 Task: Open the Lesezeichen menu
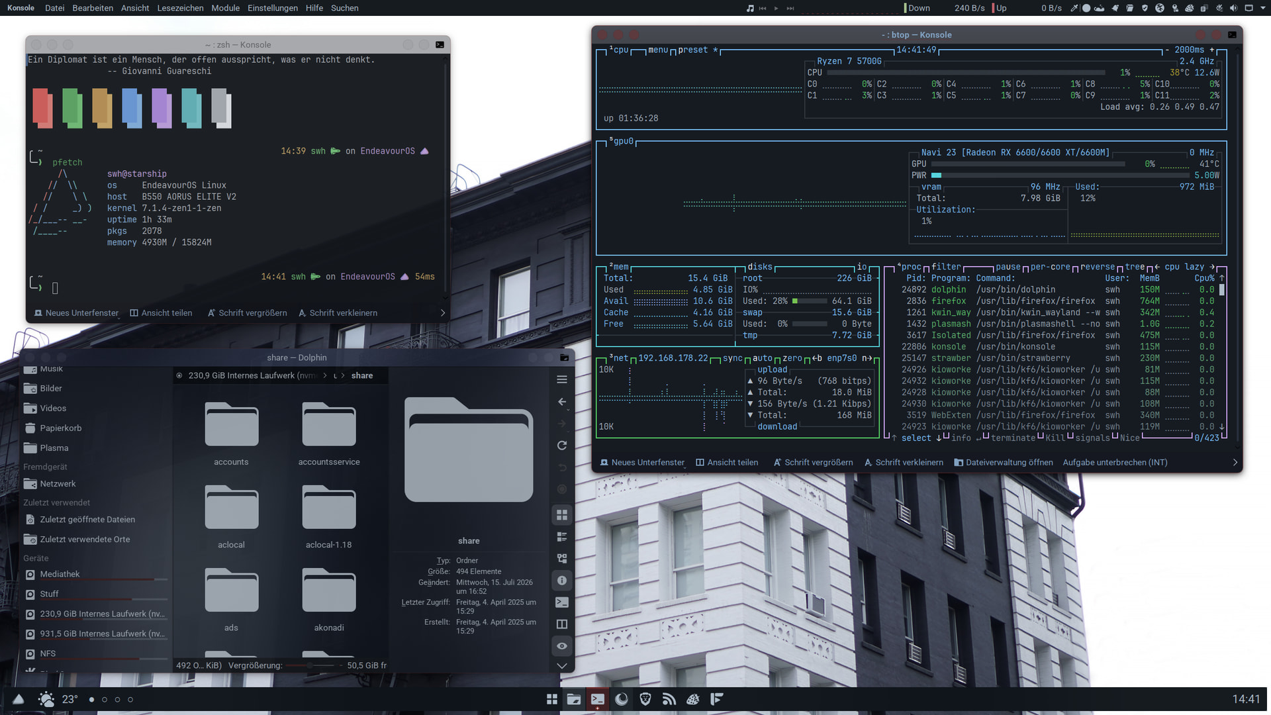[180, 8]
